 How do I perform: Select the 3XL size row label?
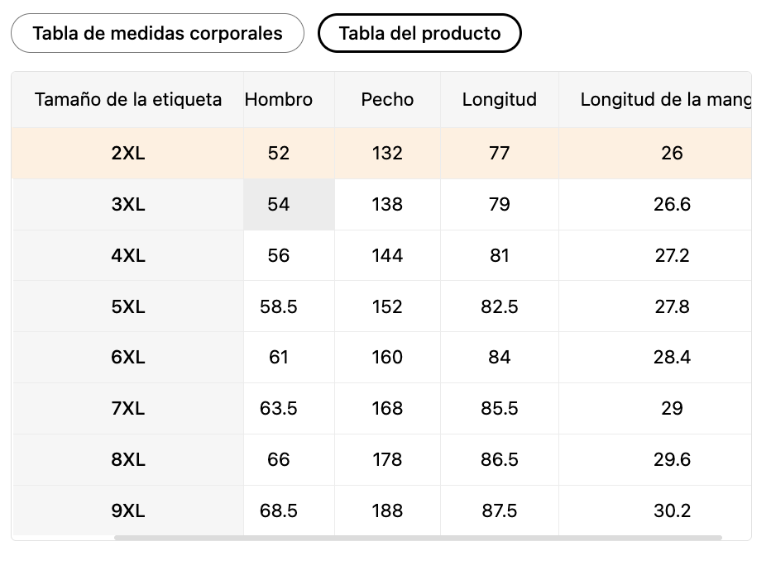(128, 204)
